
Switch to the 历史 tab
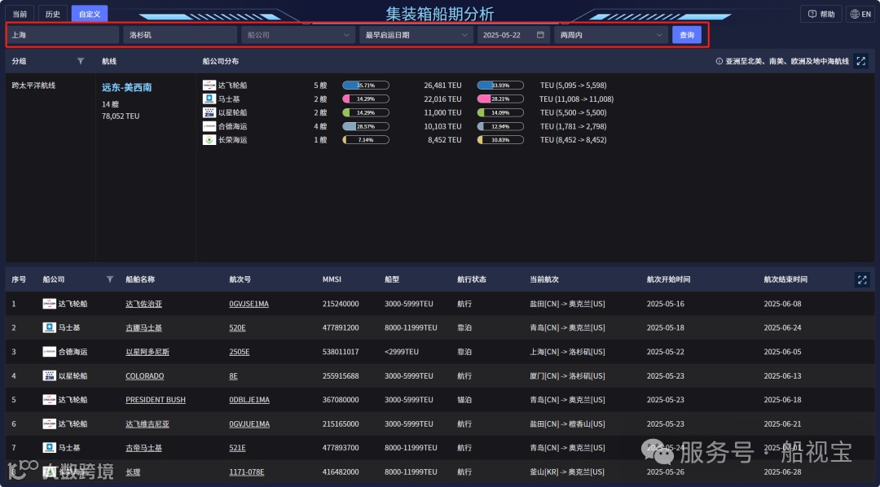[x=53, y=14]
